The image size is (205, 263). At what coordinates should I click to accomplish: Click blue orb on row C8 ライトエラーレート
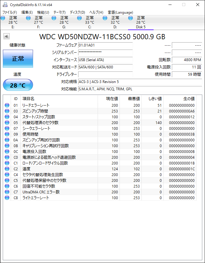tap(7, 198)
